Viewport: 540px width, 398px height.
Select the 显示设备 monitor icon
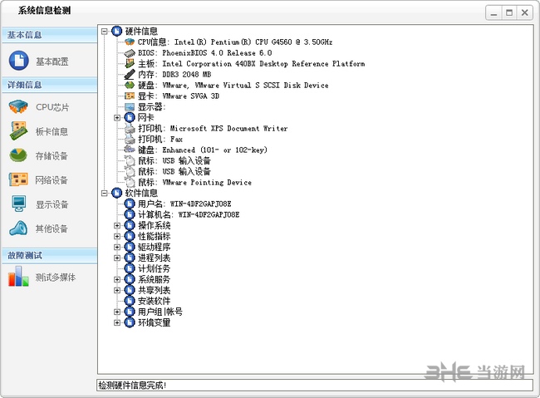pyautogui.click(x=19, y=204)
